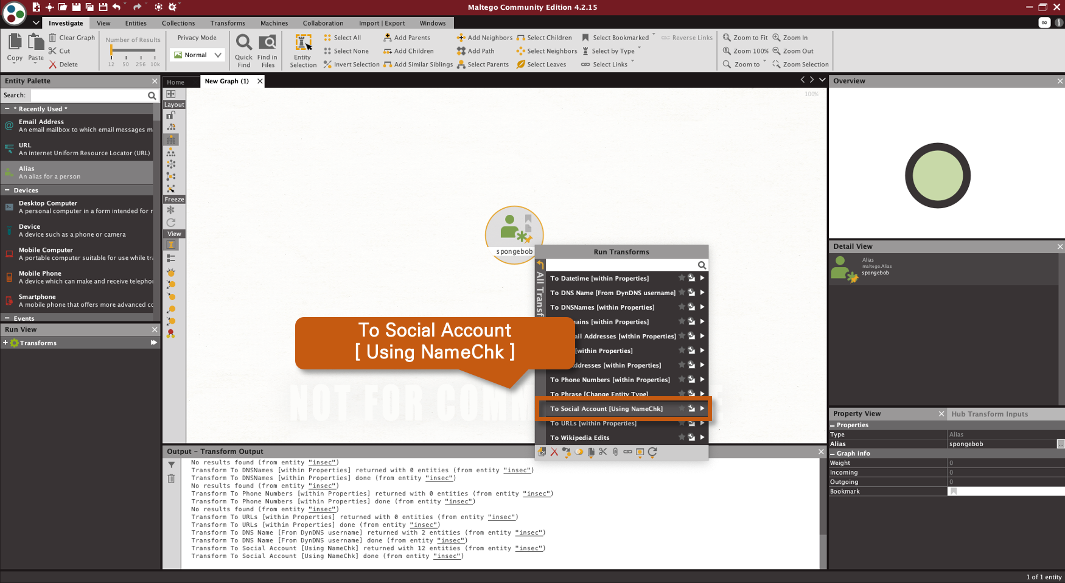Open the Collections ribbon tab
The image size is (1065, 583).
[x=178, y=23]
